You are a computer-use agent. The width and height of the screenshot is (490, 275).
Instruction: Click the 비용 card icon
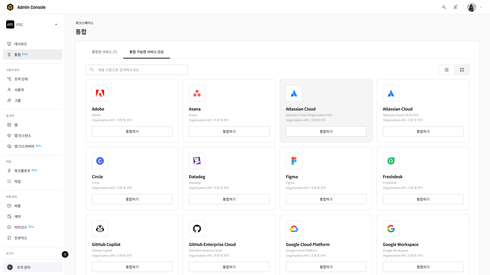[x=9, y=206]
